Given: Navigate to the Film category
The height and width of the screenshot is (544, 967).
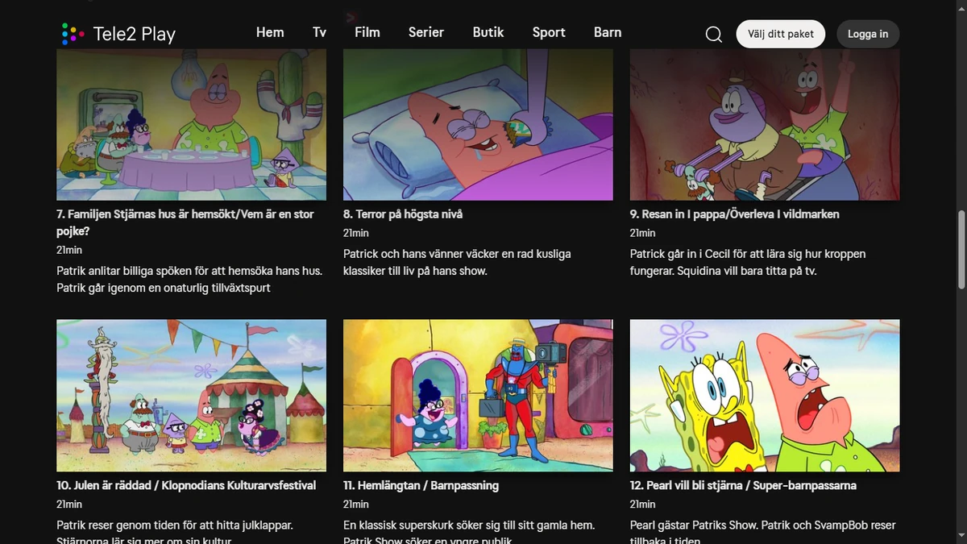Looking at the screenshot, I should click(367, 32).
